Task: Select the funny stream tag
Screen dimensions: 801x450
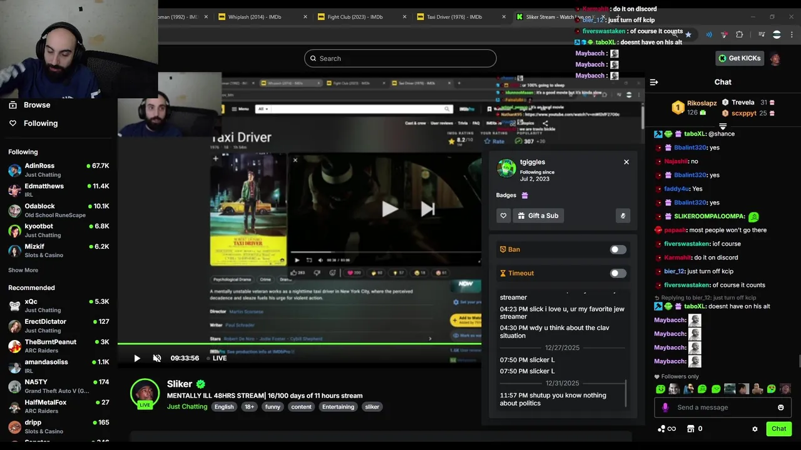Action: pyautogui.click(x=273, y=407)
